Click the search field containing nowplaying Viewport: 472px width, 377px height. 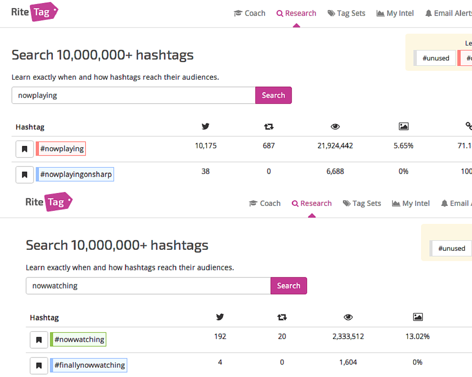133,95
